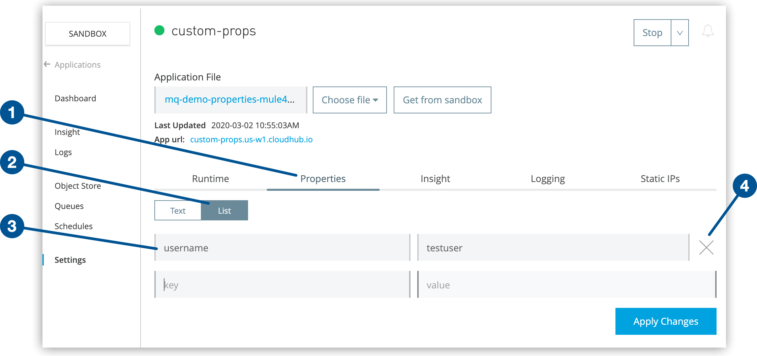Open the custom-props.us-w1.cloudhub.io link
Screen dimensions: 757x356
pyautogui.click(x=251, y=140)
